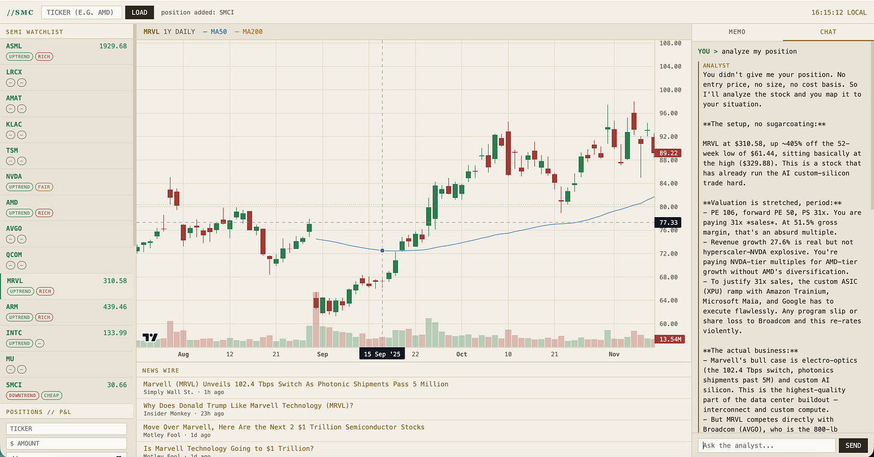Focus the $ AMOUNT field

tap(66, 443)
